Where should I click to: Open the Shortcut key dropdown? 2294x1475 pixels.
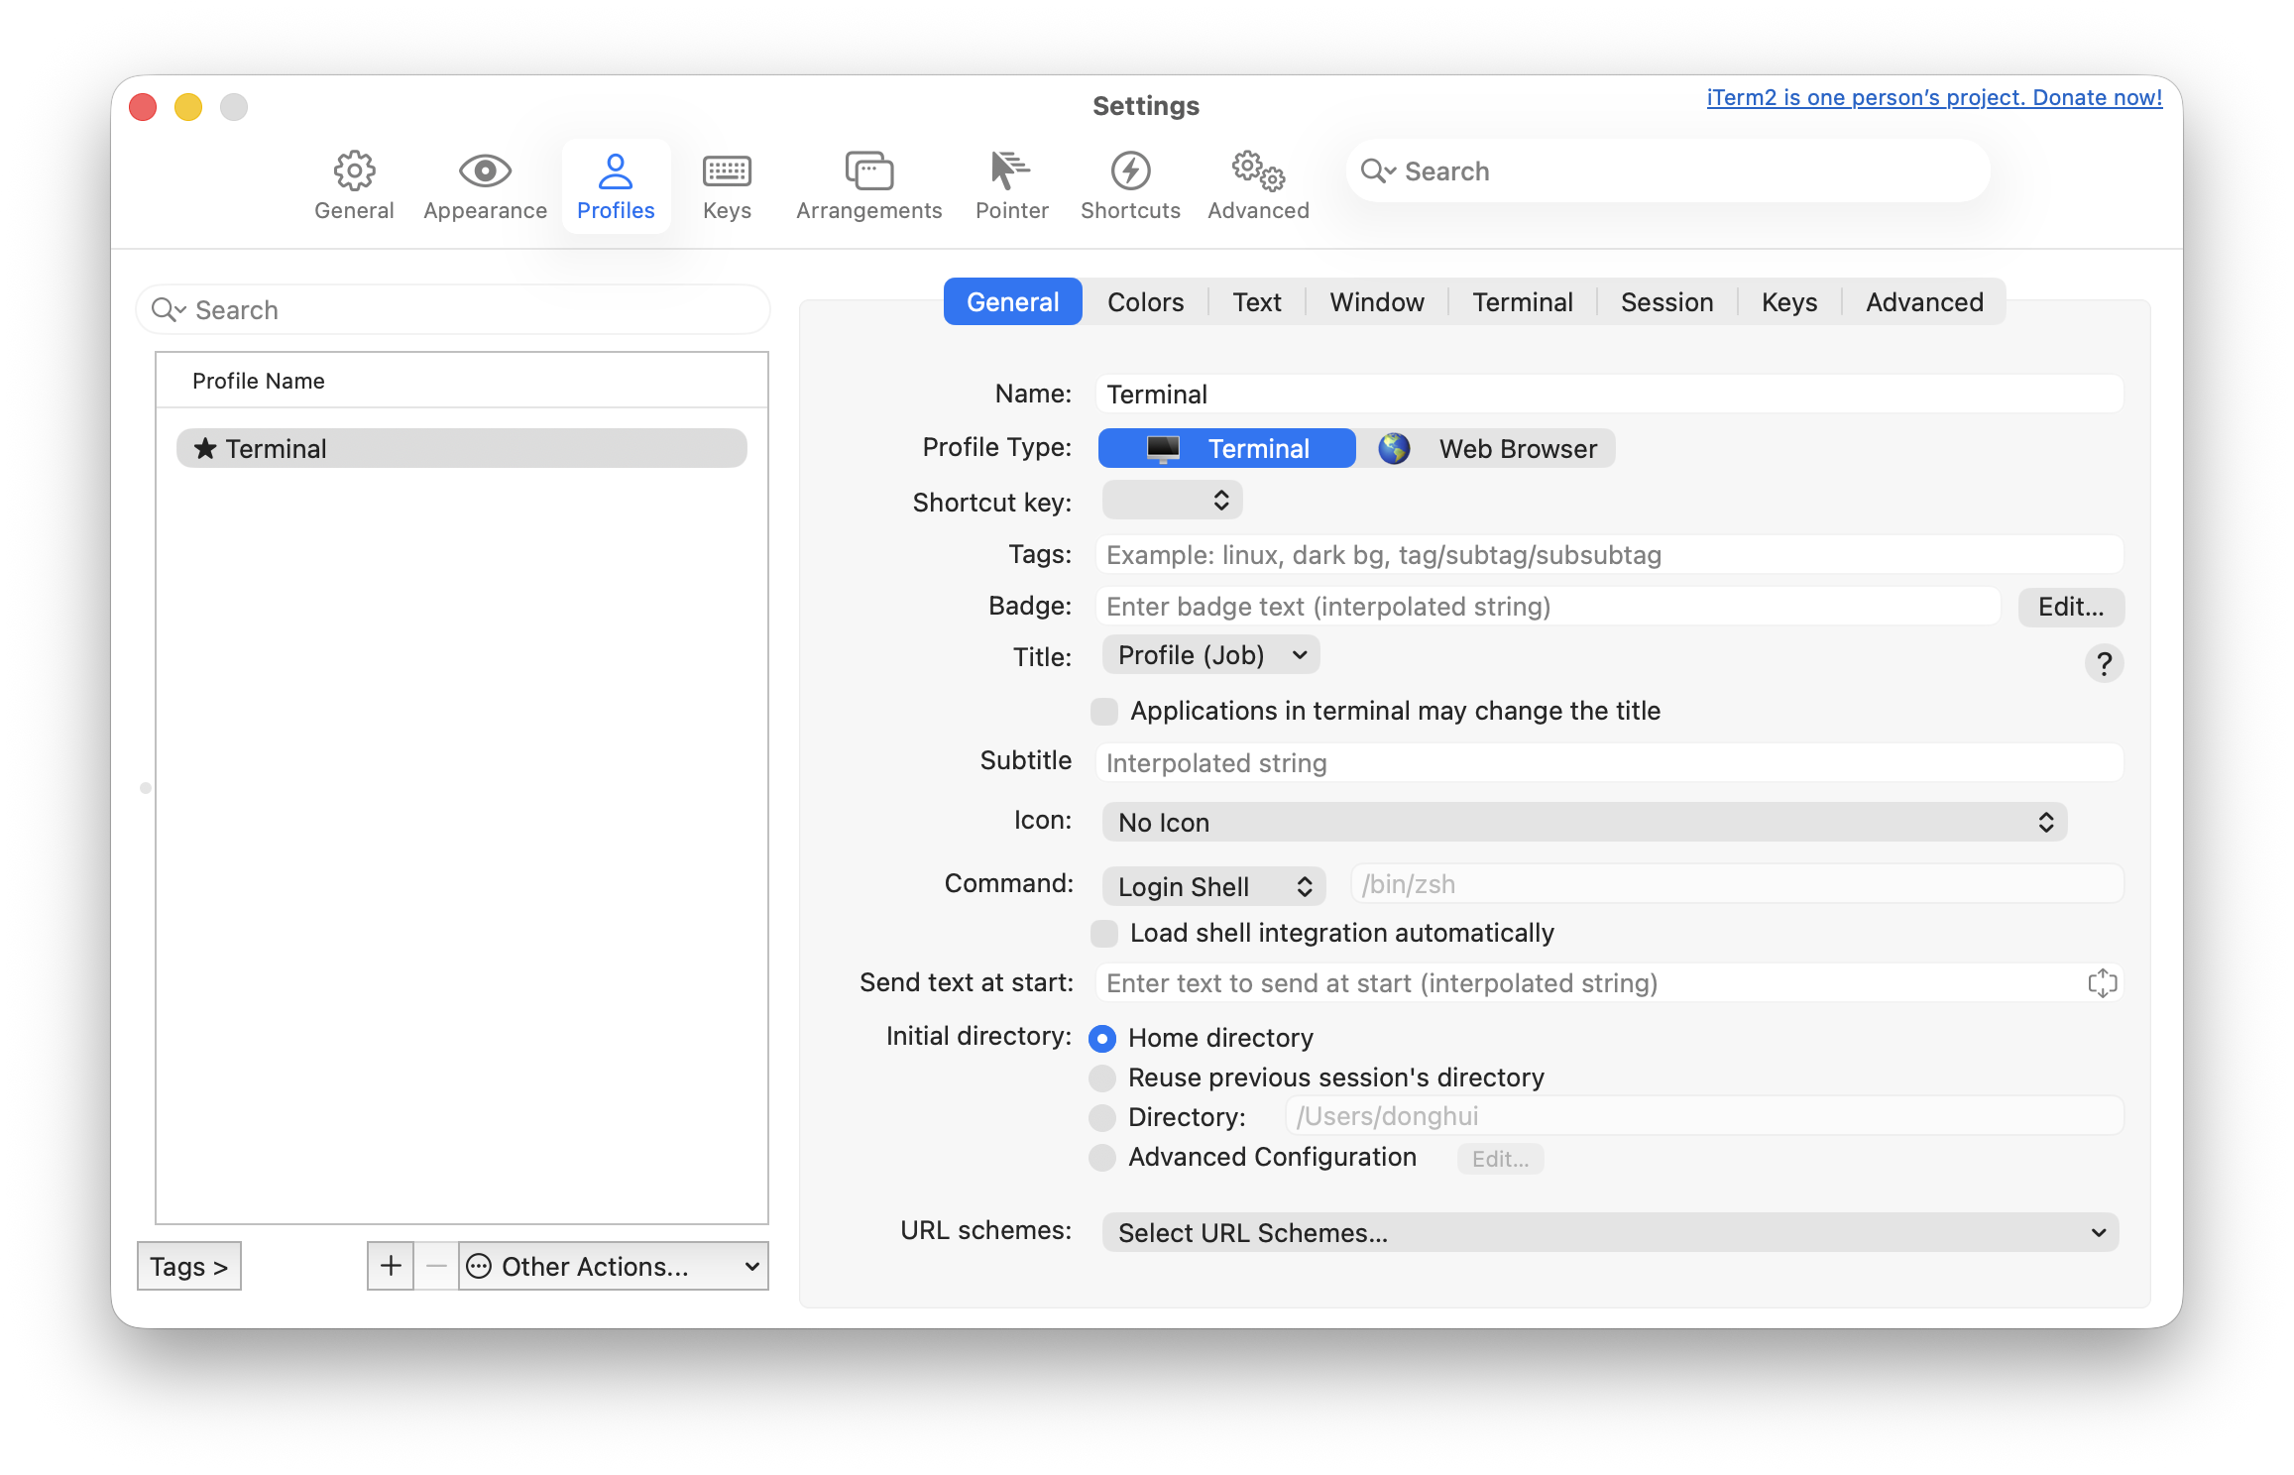[x=1172, y=501]
